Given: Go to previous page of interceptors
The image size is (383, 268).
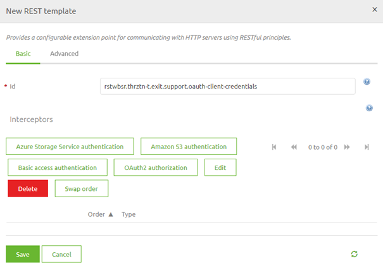Looking at the screenshot, I should (x=294, y=147).
